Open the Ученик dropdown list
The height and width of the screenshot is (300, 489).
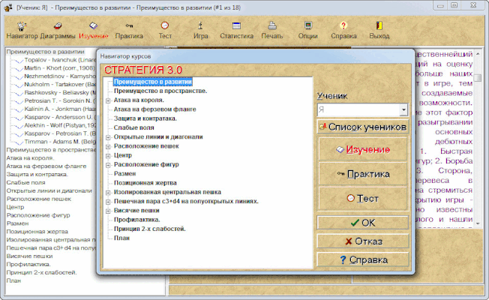click(403, 109)
